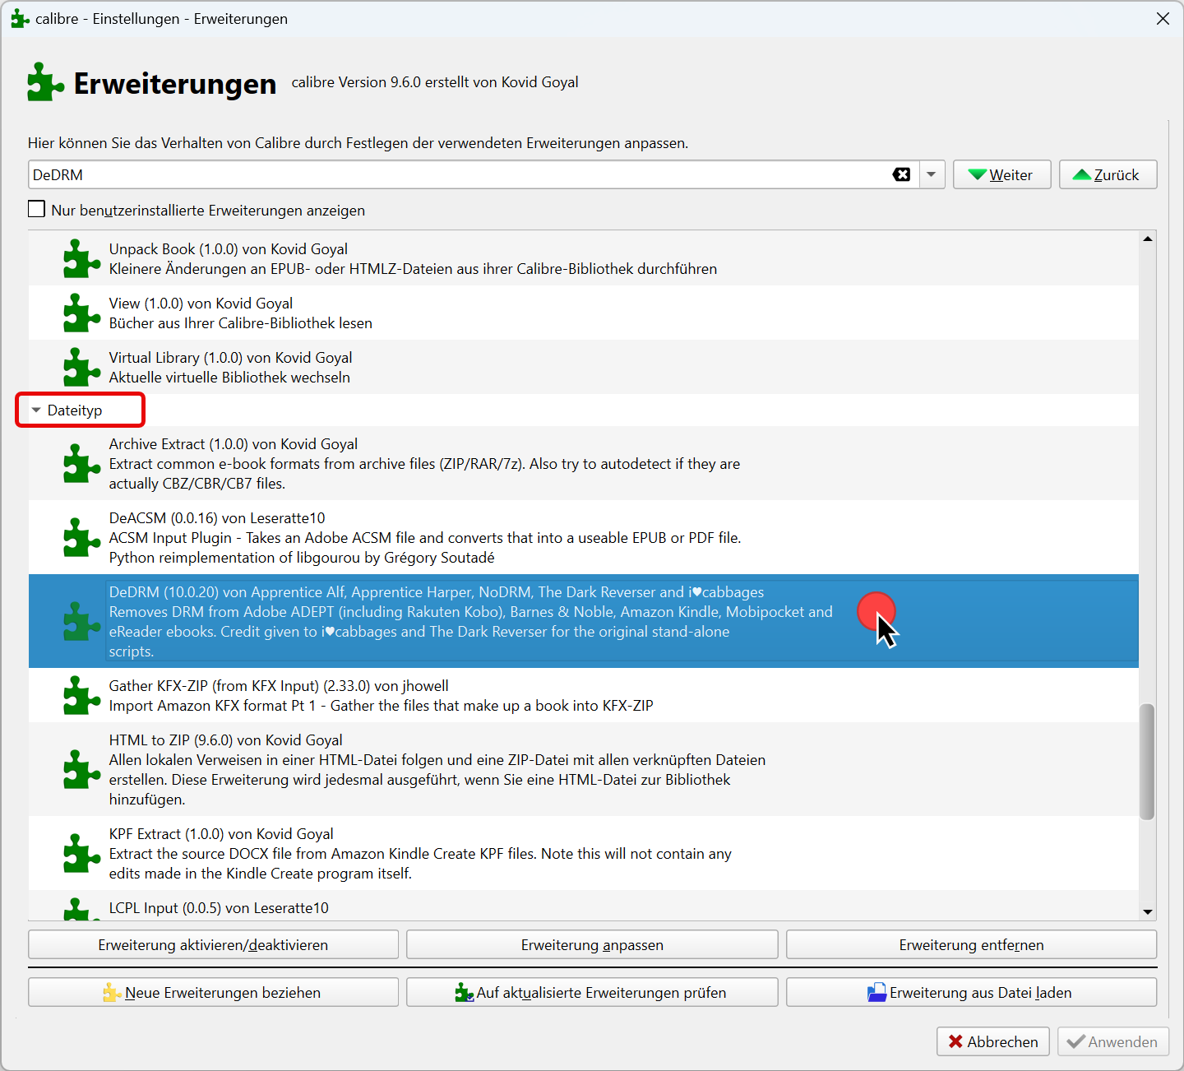Click Neue Erweiterungen beziehen button
This screenshot has height=1071, width=1184.
click(x=213, y=992)
